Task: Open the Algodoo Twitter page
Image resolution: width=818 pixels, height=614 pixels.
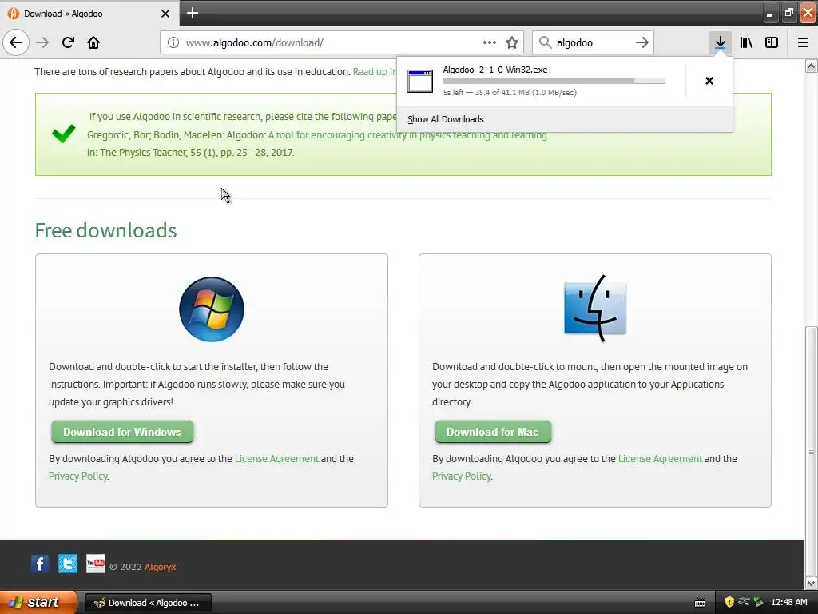Action: coord(68,564)
